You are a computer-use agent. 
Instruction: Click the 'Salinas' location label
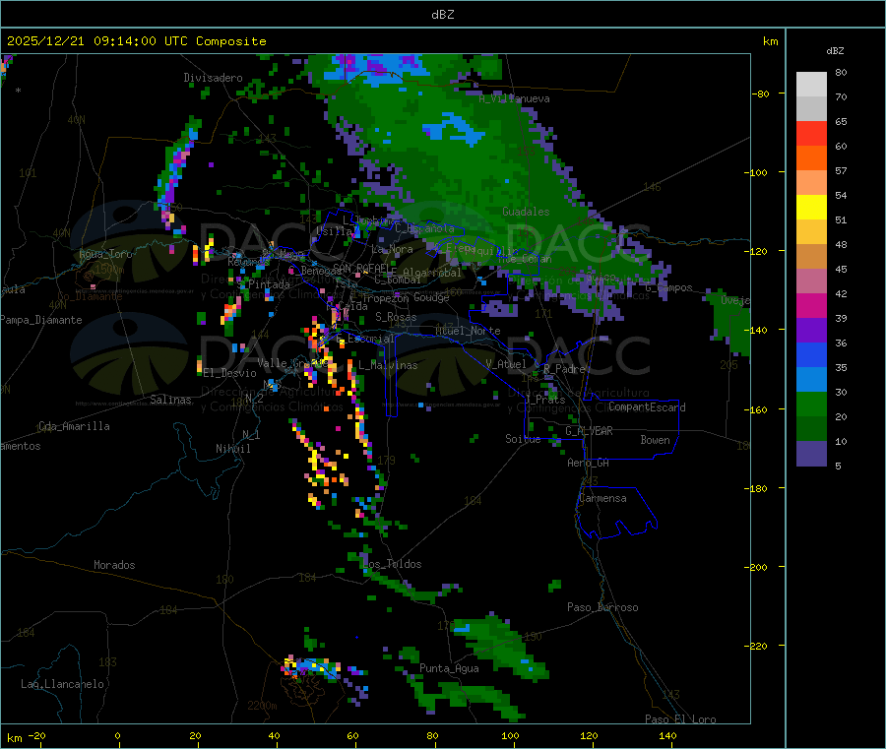pyautogui.click(x=170, y=400)
